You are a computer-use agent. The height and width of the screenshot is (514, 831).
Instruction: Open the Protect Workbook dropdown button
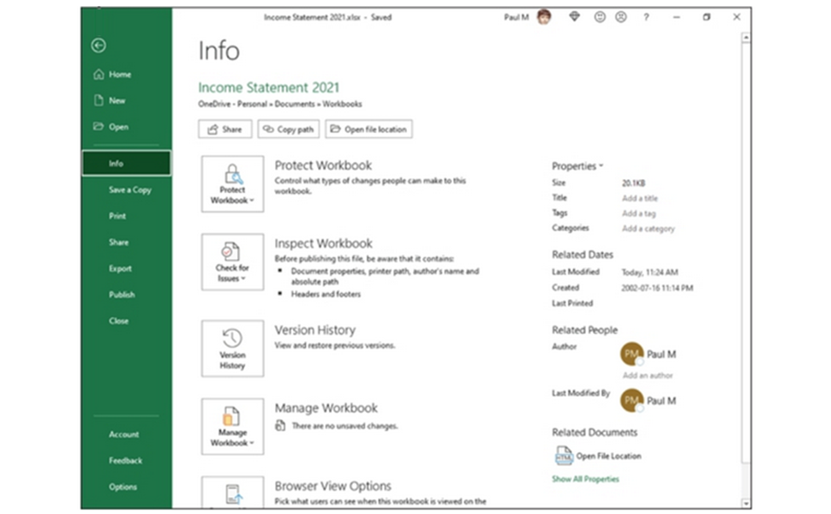[x=232, y=183]
